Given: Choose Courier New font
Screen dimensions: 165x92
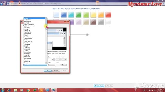Looking at the screenshot, I should (x=27, y=52).
